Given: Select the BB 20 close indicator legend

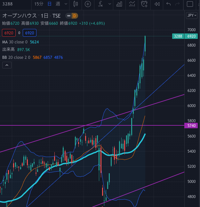Looking at the screenshot, I should 16,58.
